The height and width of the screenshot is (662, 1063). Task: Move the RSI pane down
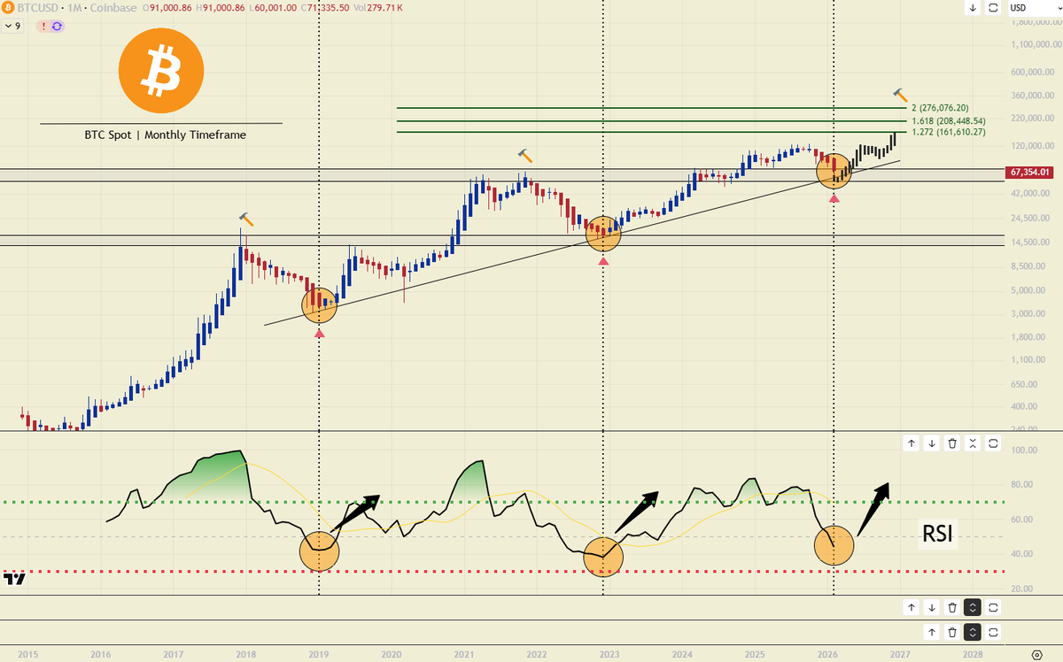(x=931, y=443)
